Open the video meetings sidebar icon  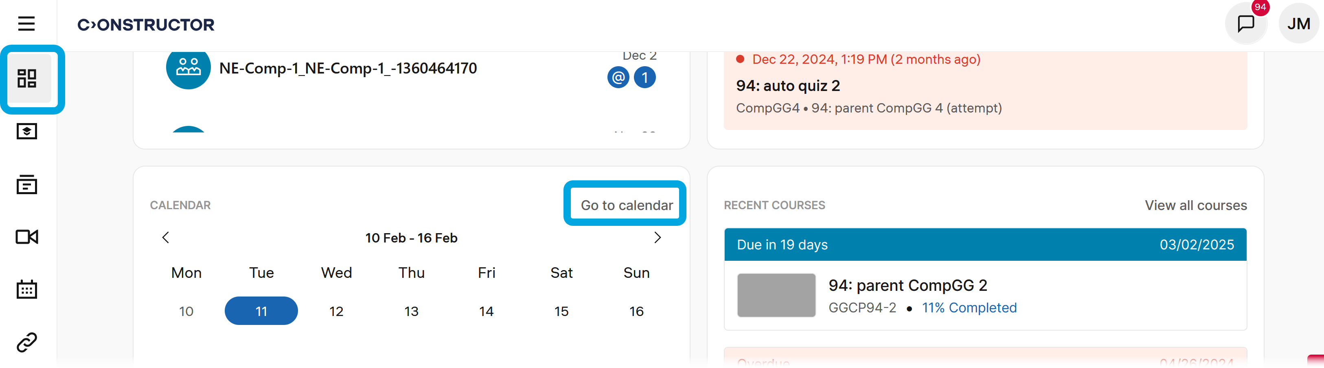27,237
